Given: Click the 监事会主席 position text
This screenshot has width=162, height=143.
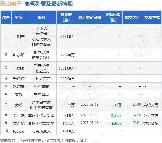Looking at the screenshot, I should (41, 102).
